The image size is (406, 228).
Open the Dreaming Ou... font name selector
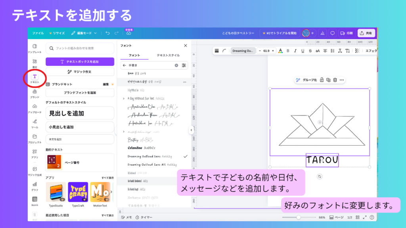click(243, 51)
